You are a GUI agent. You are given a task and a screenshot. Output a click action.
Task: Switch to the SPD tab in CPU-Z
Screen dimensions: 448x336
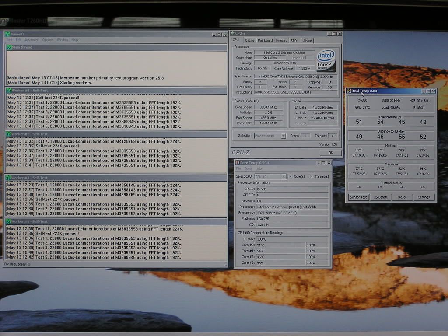[x=294, y=41]
